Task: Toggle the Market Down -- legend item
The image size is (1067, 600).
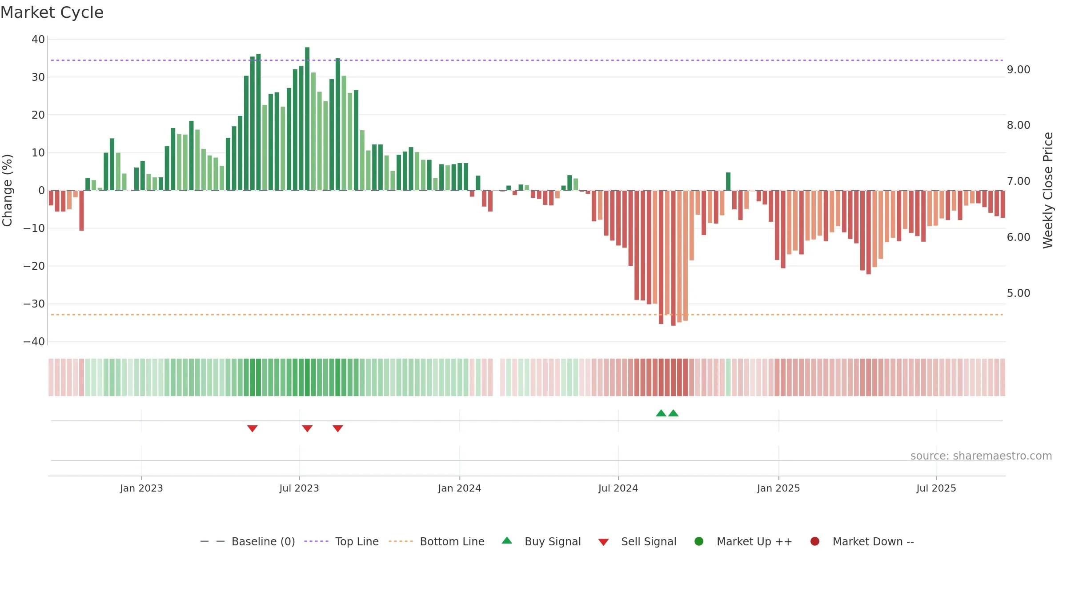Action: 862,541
